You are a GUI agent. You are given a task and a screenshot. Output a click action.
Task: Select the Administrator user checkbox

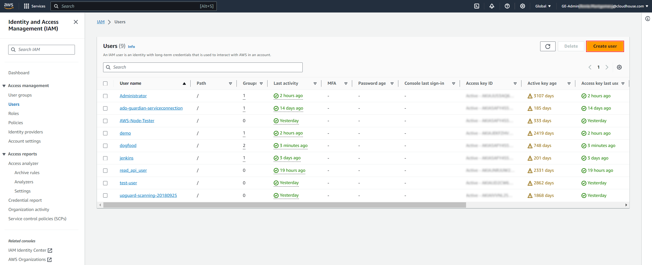(x=105, y=96)
